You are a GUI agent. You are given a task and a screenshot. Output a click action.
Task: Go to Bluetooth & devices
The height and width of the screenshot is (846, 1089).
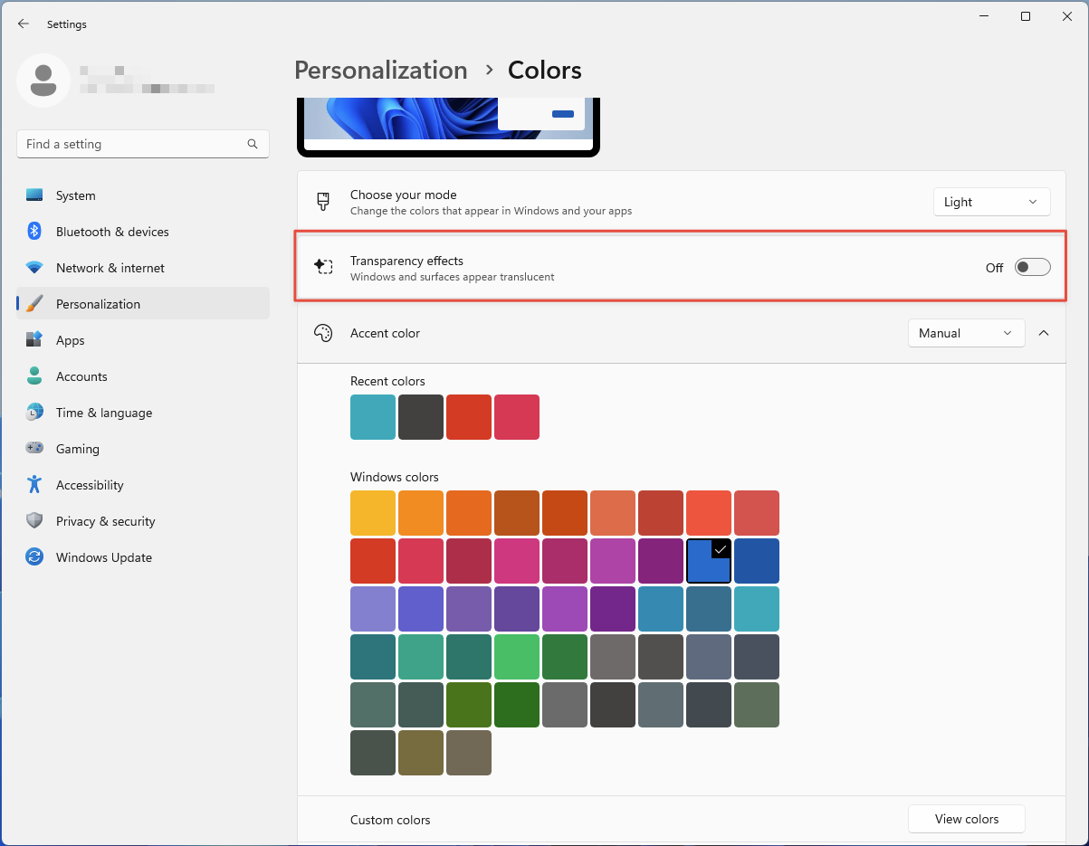point(143,232)
